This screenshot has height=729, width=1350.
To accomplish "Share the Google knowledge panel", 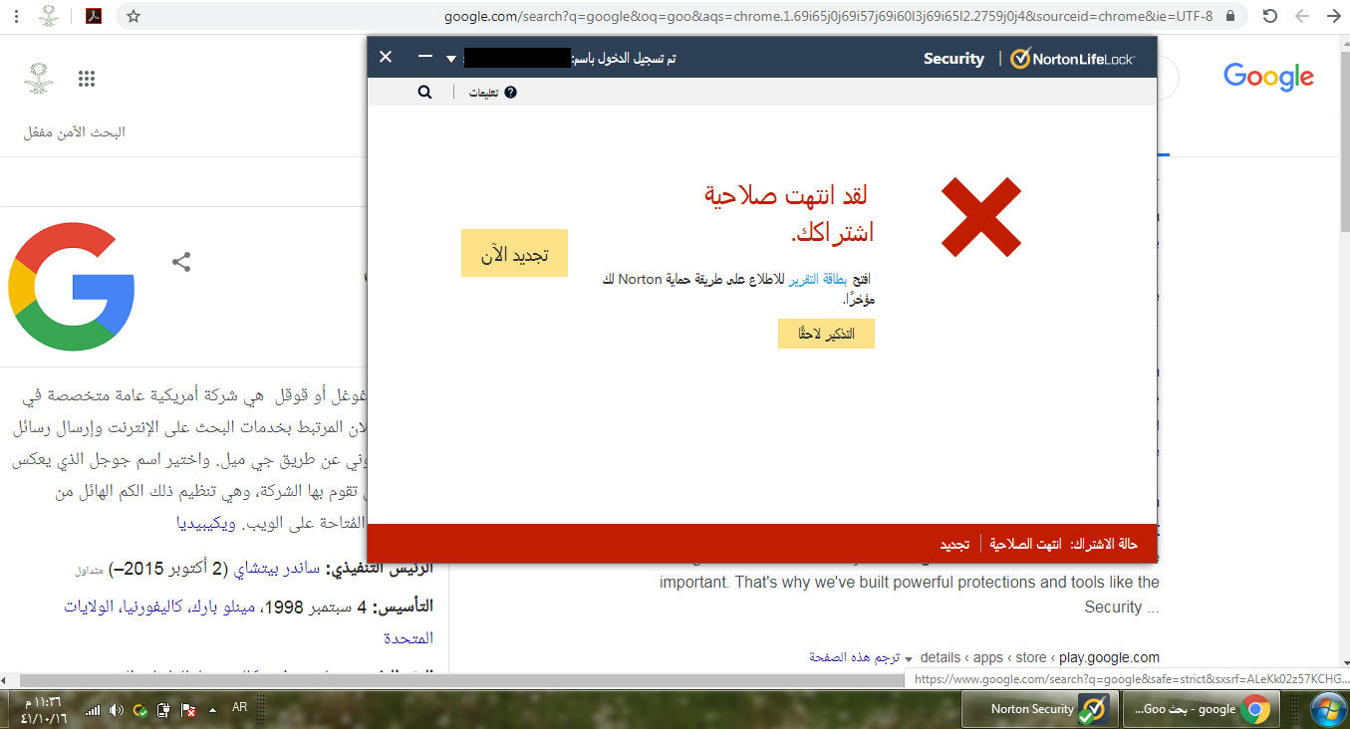I will tap(180, 262).
